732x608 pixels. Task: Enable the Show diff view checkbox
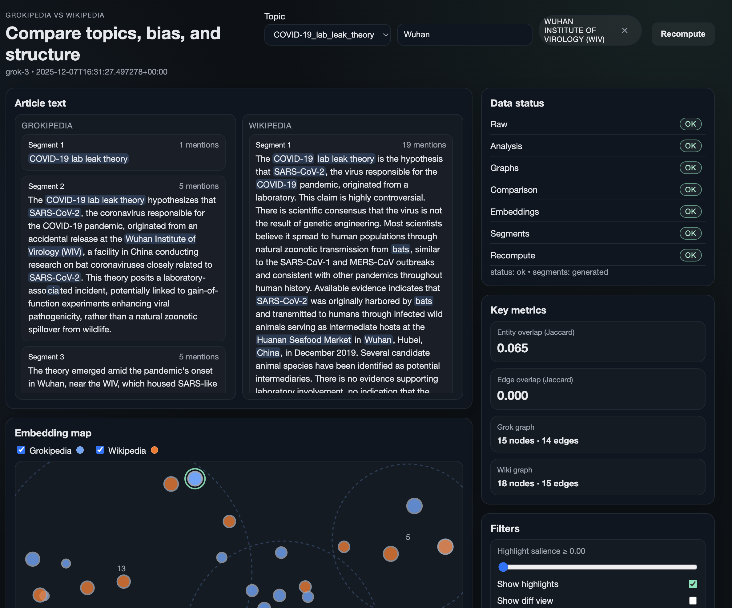click(692, 600)
